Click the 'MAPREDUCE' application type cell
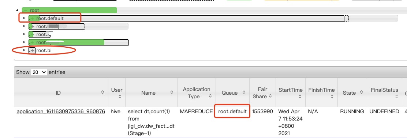Image resolution: width=407 pixels, height=138 pixels. 196,112
